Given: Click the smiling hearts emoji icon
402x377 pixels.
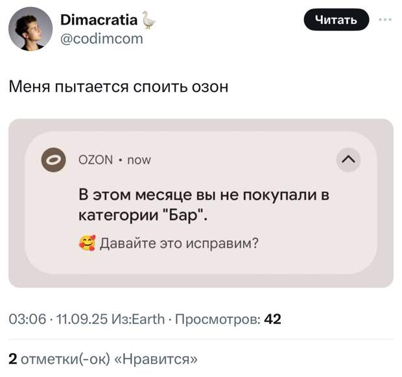Looking at the screenshot, I should [x=87, y=243].
